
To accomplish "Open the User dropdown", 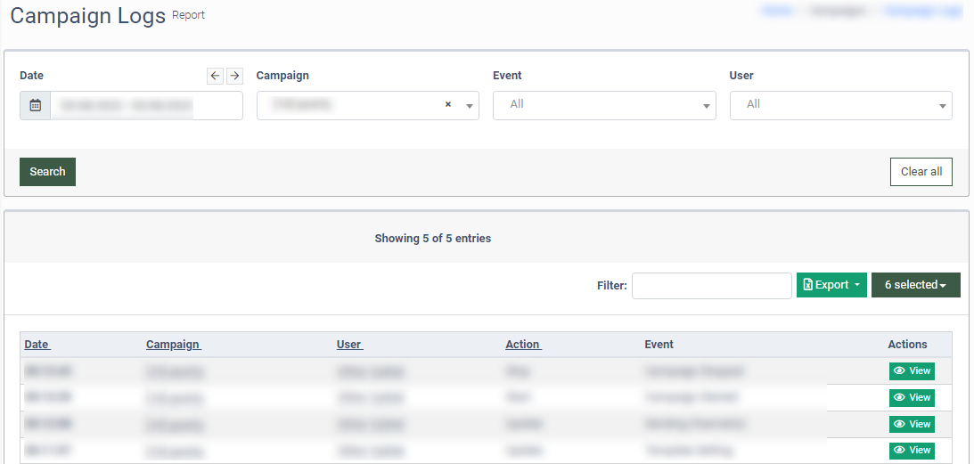I will [x=840, y=105].
